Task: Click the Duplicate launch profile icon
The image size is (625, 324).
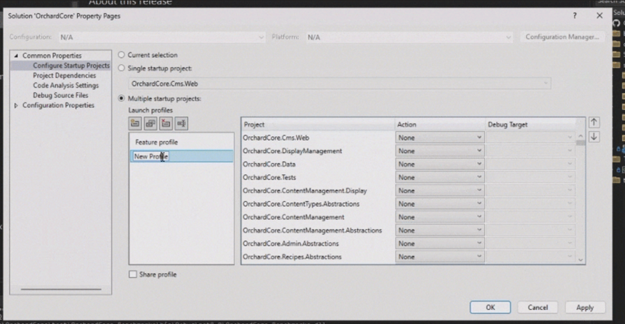Action: click(150, 124)
